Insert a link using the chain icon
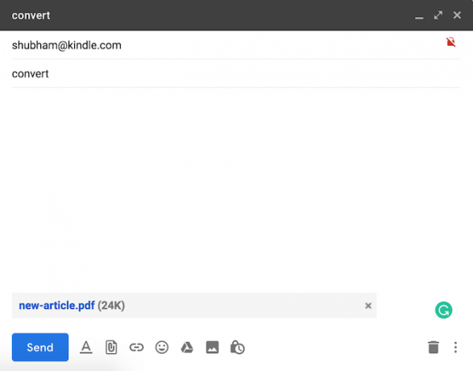This screenshot has width=473, height=371. 136,347
